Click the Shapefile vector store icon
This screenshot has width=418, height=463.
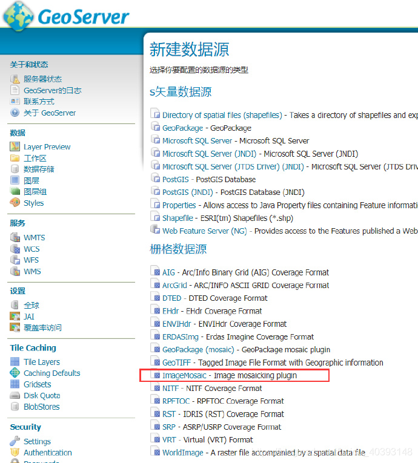click(155, 217)
